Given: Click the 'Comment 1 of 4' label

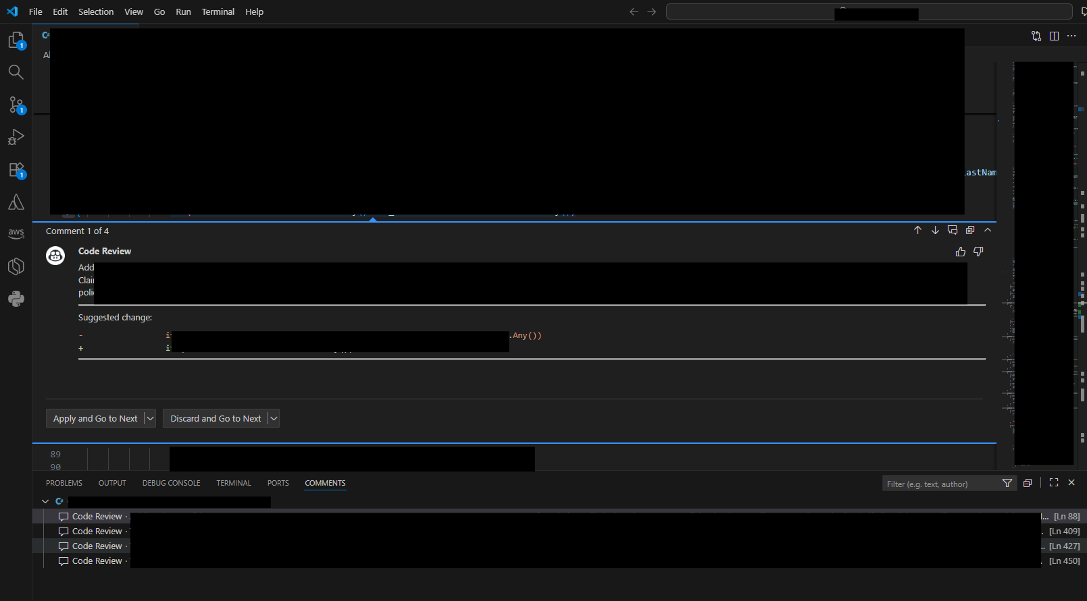Looking at the screenshot, I should click(77, 231).
